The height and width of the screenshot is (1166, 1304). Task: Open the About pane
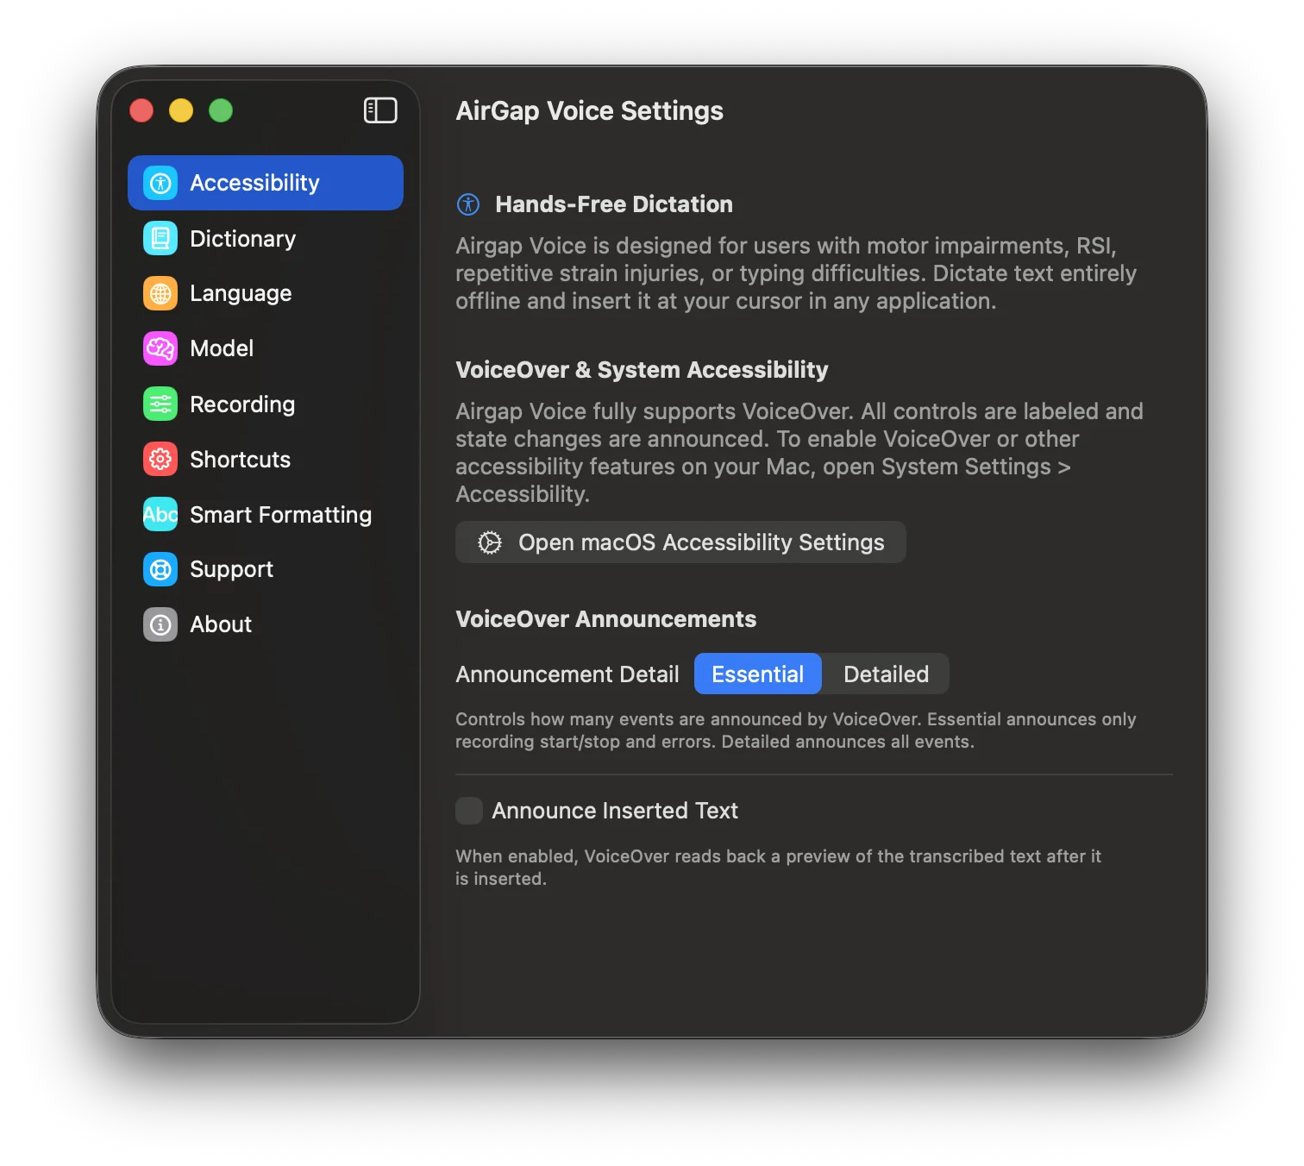tap(266, 624)
